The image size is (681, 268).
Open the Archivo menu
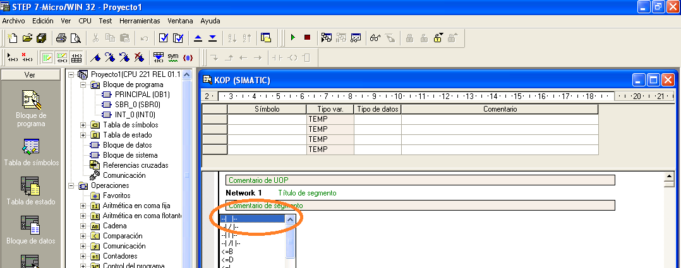[x=13, y=21]
